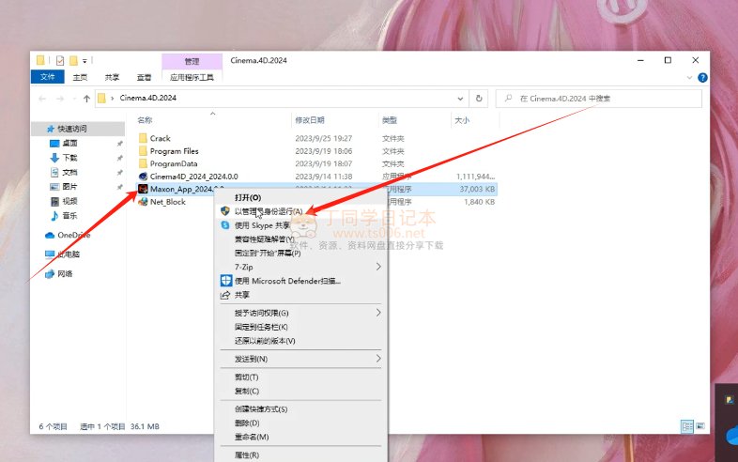Sort by the 修改日期 column header
Image resolution: width=738 pixels, height=462 pixels.
(x=310, y=120)
